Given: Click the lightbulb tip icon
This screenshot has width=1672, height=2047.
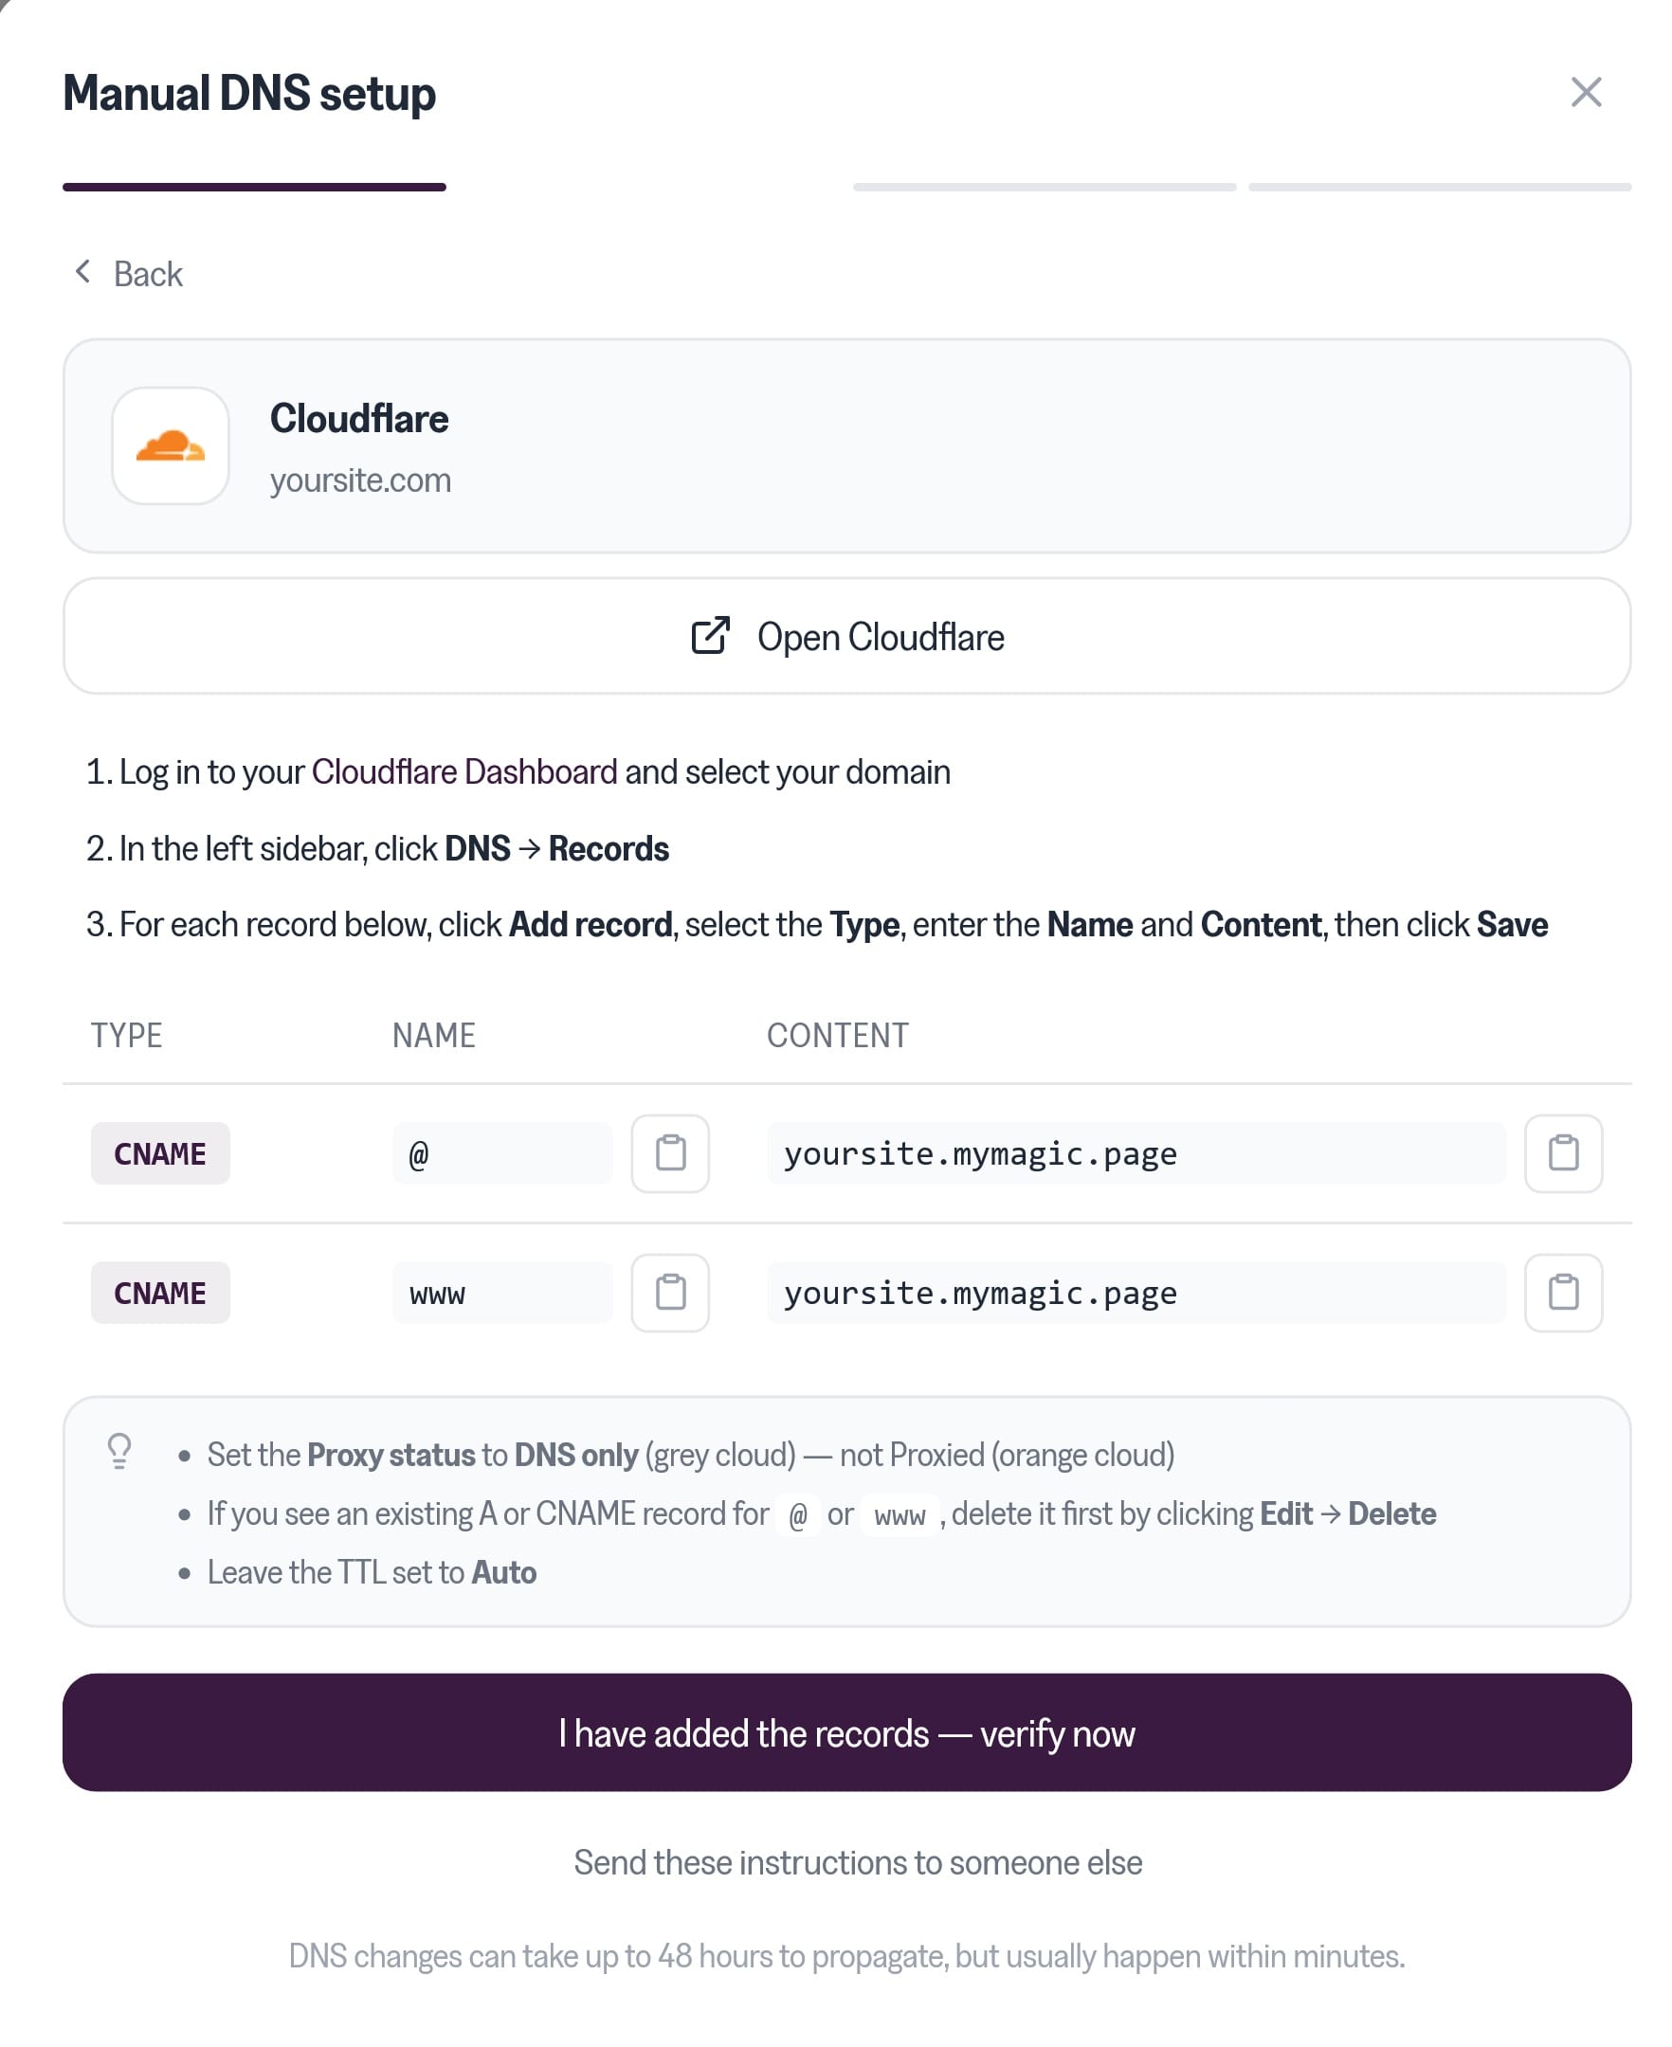Looking at the screenshot, I should pos(119,1451).
